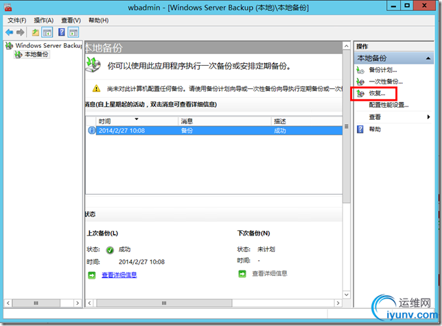The image size is (442, 326).
Task: Sort by the 描述 column header
Action: (x=307, y=121)
